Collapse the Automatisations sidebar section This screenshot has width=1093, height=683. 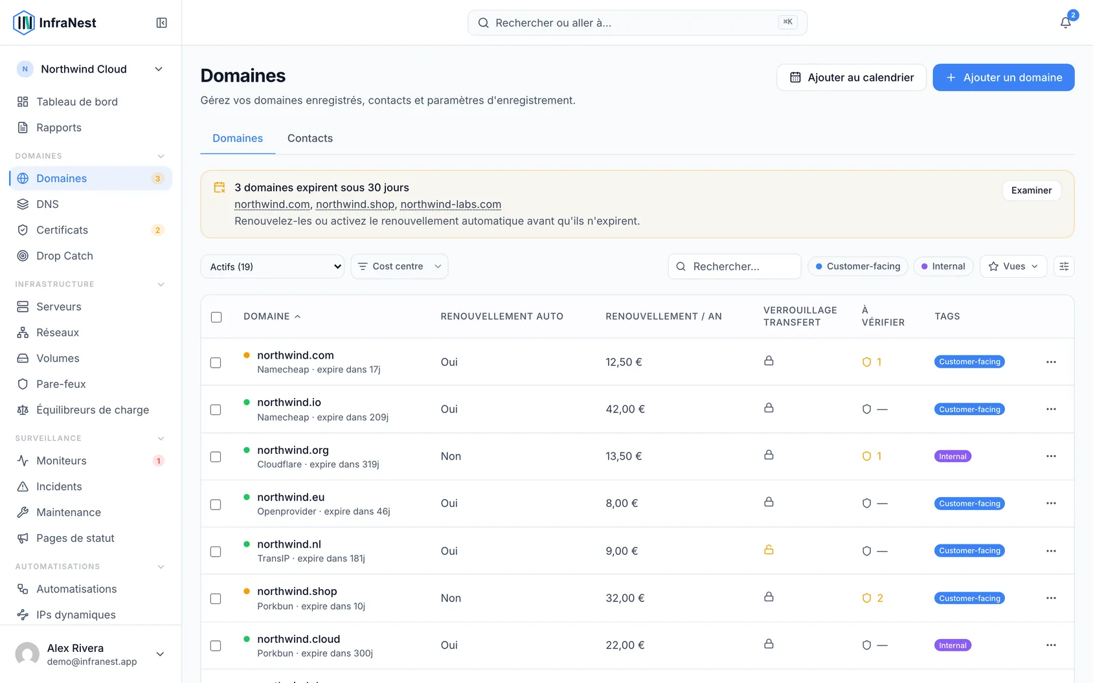coord(161,566)
